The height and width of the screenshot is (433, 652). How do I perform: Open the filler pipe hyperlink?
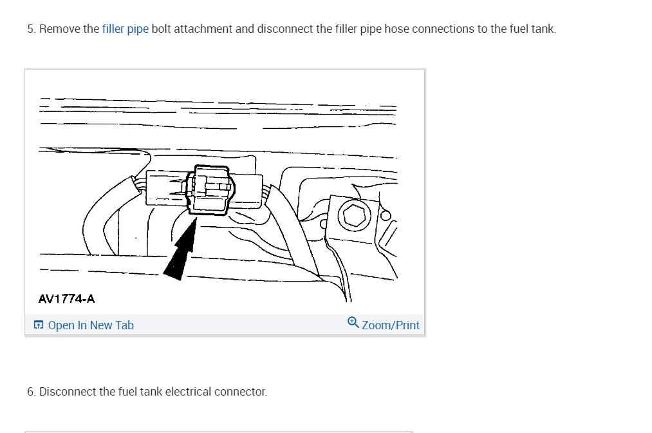[125, 29]
